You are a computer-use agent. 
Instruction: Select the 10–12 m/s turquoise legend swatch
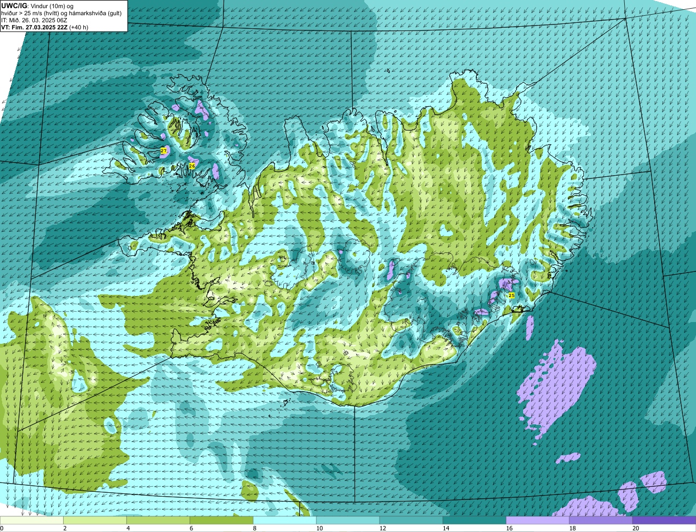(348, 520)
